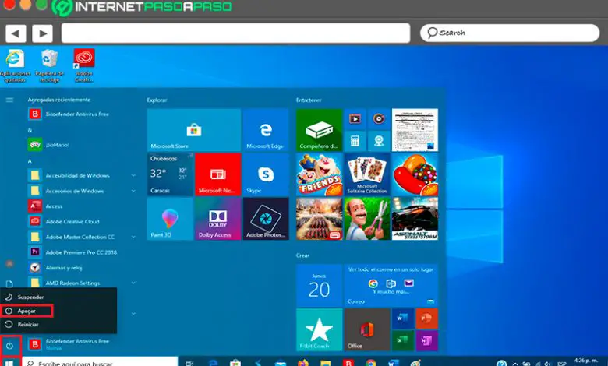Select Suspender in the power menu
Viewport: 608px width, 366px height.
[58, 297]
